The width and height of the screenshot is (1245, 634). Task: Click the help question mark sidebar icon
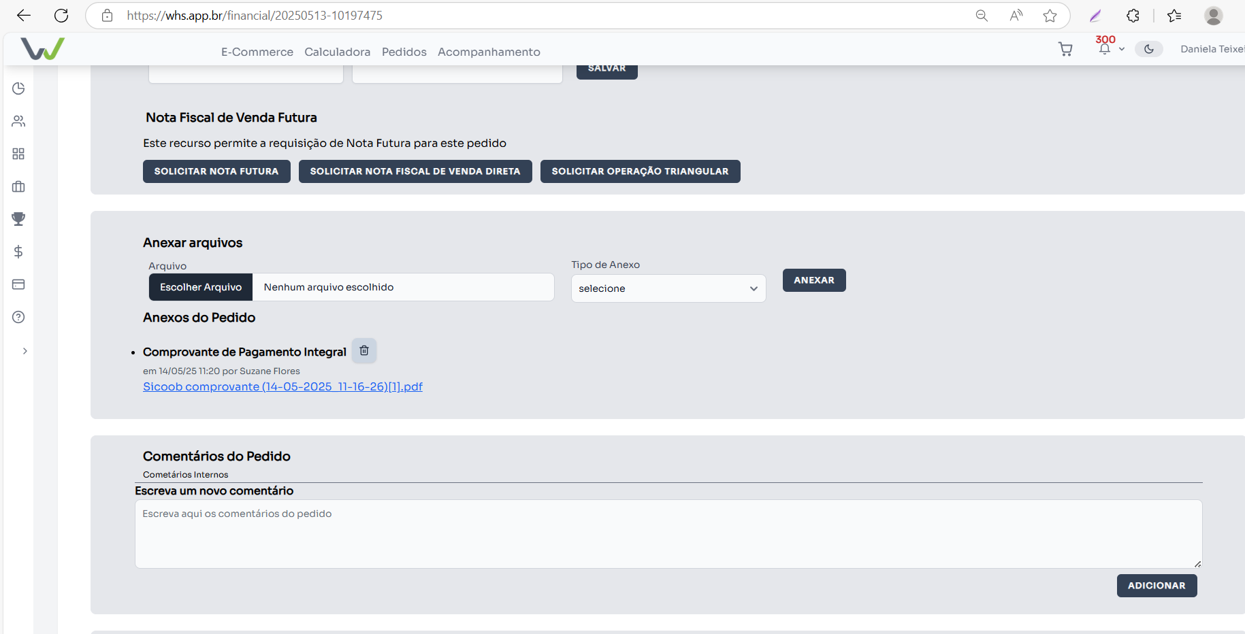(18, 317)
